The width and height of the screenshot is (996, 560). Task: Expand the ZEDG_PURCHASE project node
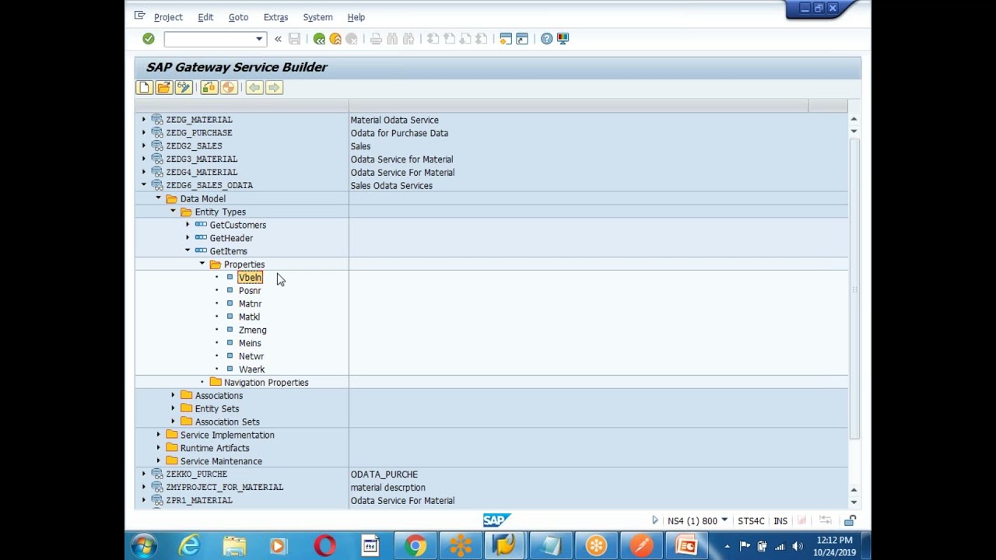coord(143,133)
